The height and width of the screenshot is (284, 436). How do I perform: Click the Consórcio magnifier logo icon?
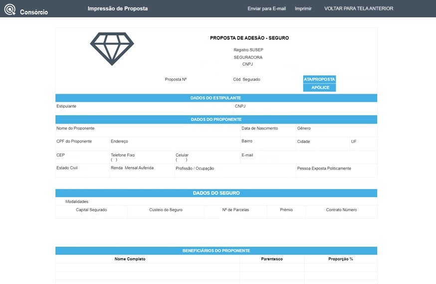click(x=10, y=9)
